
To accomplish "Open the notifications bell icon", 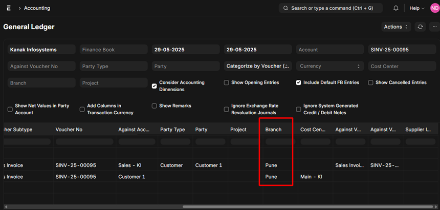I will [x=395, y=8].
